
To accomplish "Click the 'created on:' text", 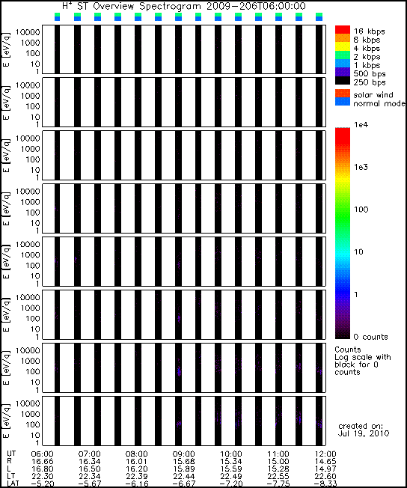I will (361, 426).
